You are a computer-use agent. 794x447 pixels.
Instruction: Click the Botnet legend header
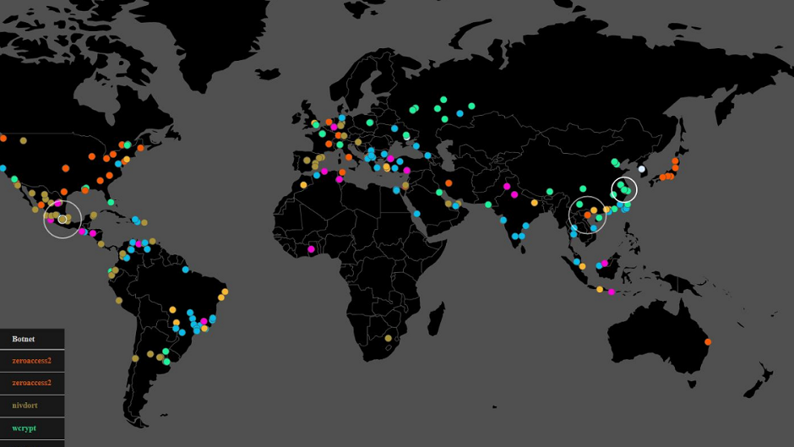[x=24, y=339]
